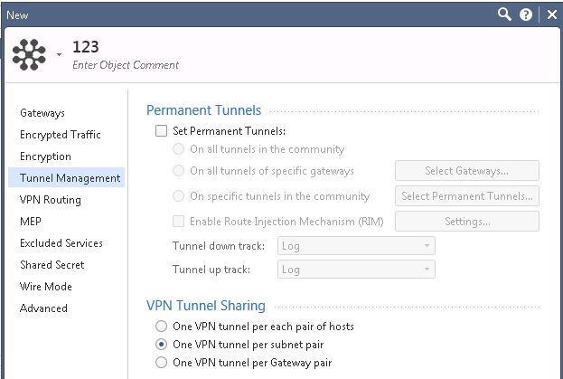The width and height of the screenshot is (563, 379).
Task: Switch to the VPN Routing section
Action: (x=51, y=200)
